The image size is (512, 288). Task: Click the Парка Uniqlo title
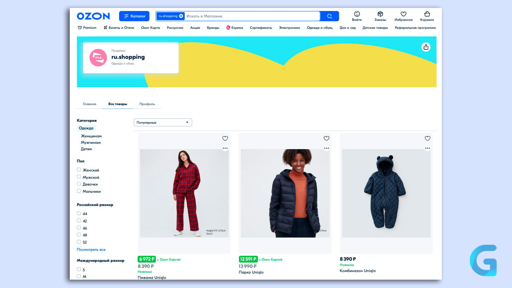[251, 272]
